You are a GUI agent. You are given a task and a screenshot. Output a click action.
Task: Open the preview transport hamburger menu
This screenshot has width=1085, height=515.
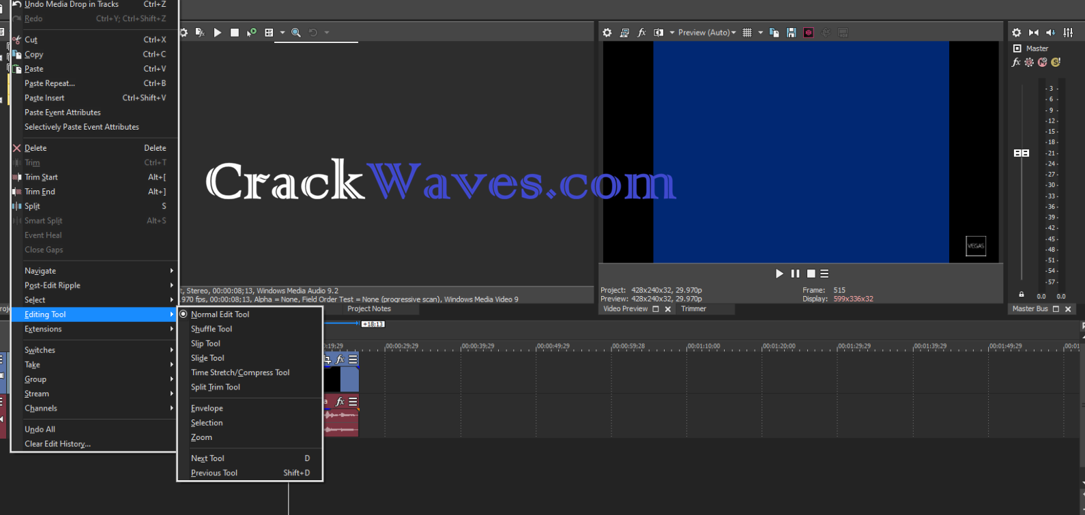coord(824,274)
